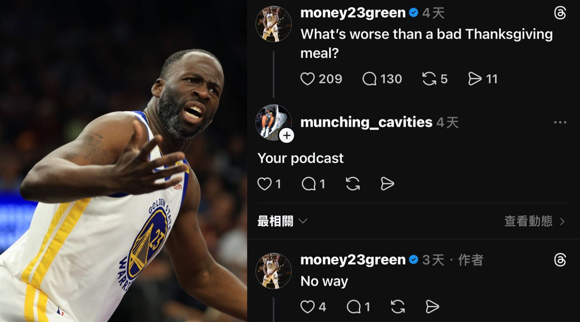Open 查看動態 activity view
Screen dimensions: 580x322
(x=535, y=221)
